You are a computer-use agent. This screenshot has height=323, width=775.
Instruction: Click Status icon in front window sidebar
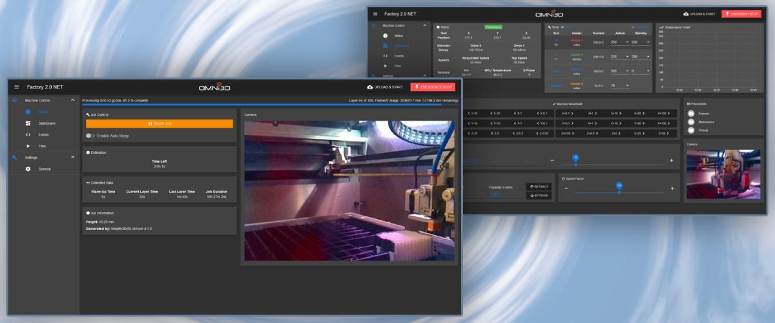(28, 112)
